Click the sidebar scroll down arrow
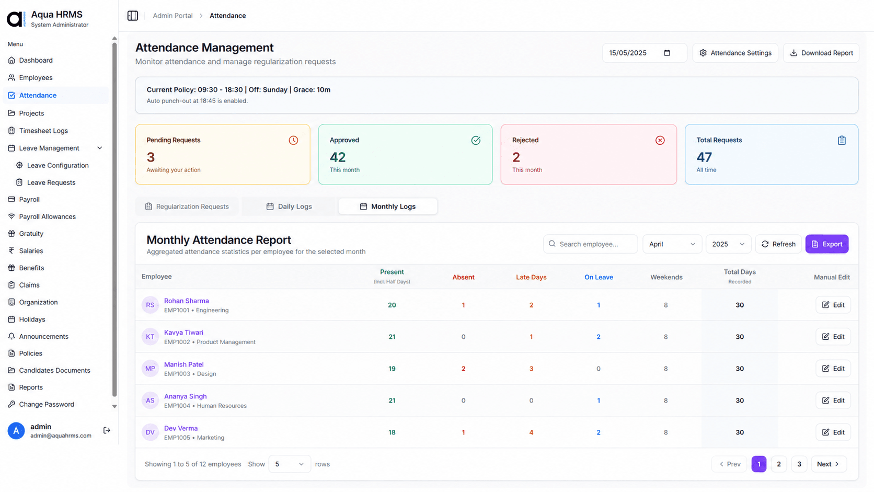The height and width of the screenshot is (492, 874). [x=114, y=406]
